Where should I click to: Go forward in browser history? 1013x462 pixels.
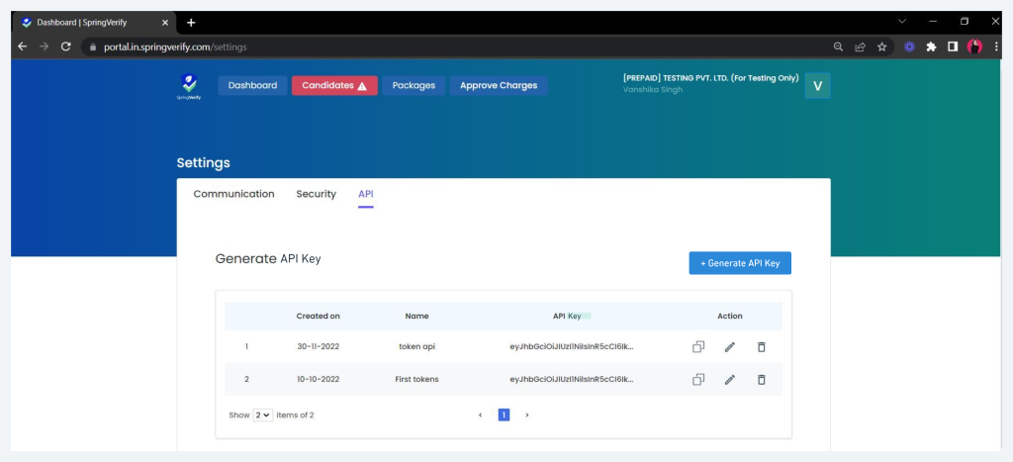[44, 46]
